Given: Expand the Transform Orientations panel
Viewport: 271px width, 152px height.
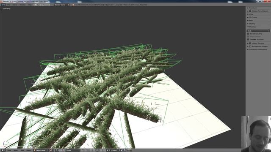Looking at the screenshot, I should click(x=258, y=49).
